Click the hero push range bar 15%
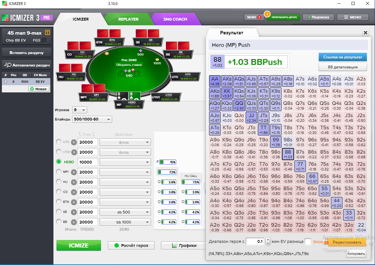 (168, 162)
